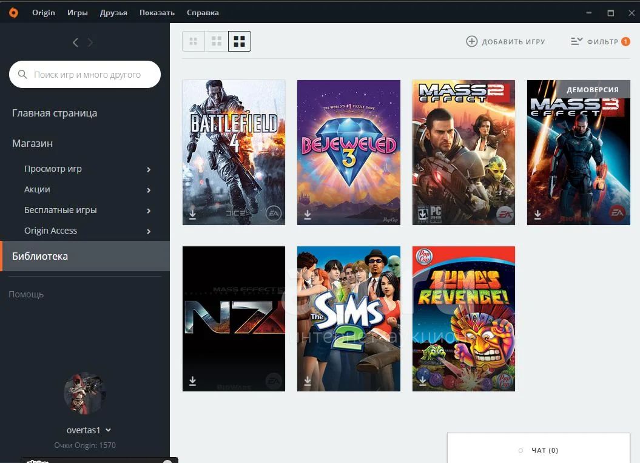The image size is (640, 463).
Task: Open the overtas1 account dropdown arrow
Action: pos(108,430)
